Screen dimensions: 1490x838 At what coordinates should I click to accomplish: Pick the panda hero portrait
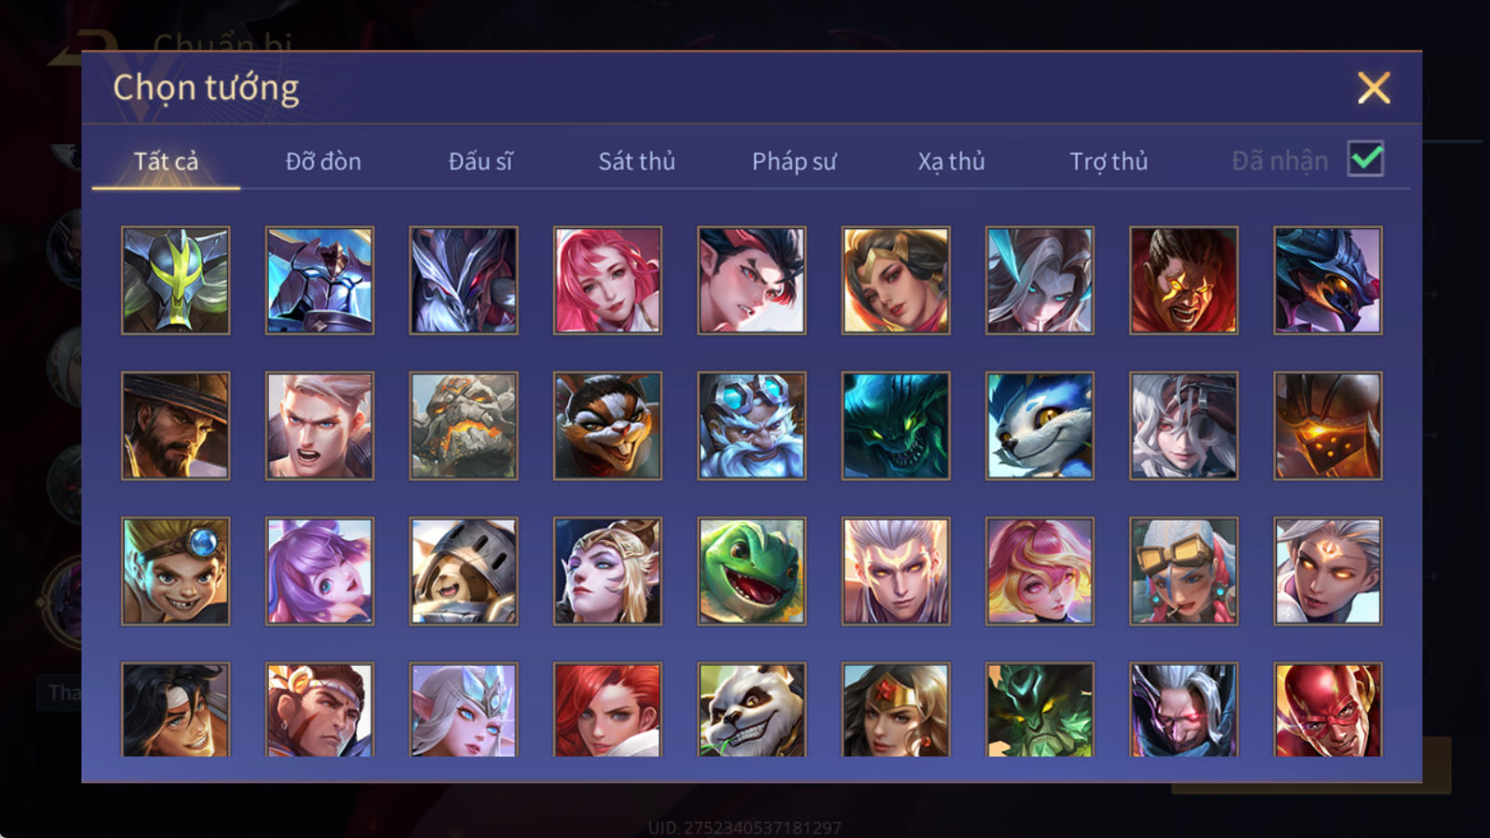[x=752, y=710]
